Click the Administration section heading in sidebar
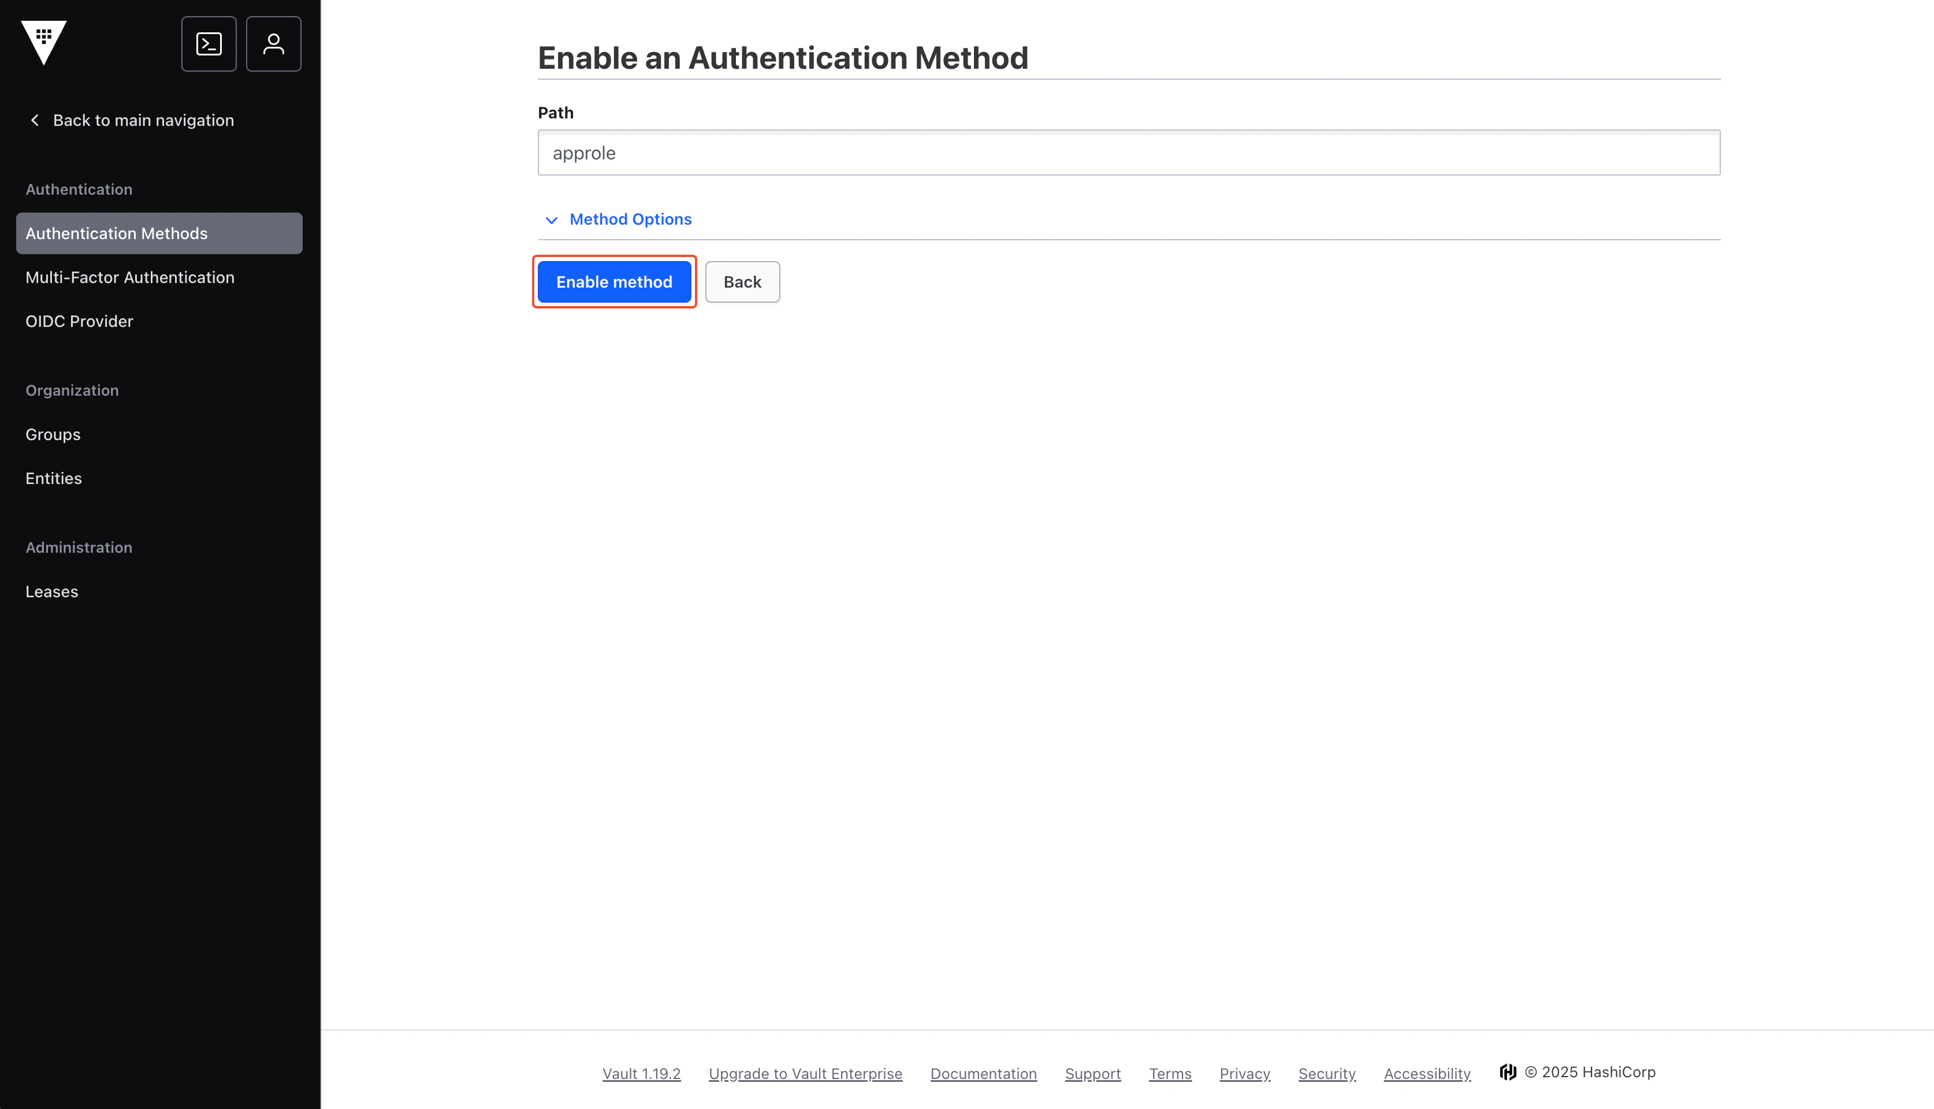1934x1109 pixels. 79,548
